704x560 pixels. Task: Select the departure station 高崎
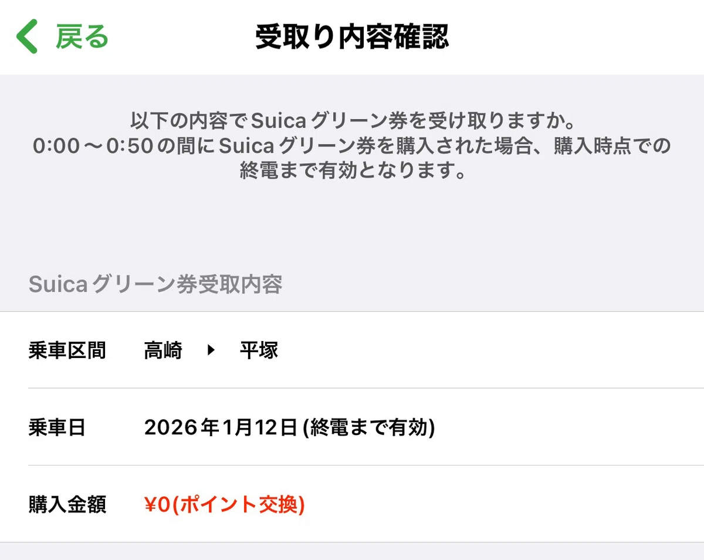point(163,351)
